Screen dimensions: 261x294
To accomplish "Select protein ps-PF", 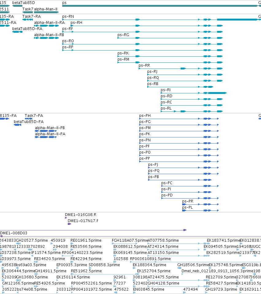I will point(179,149).
